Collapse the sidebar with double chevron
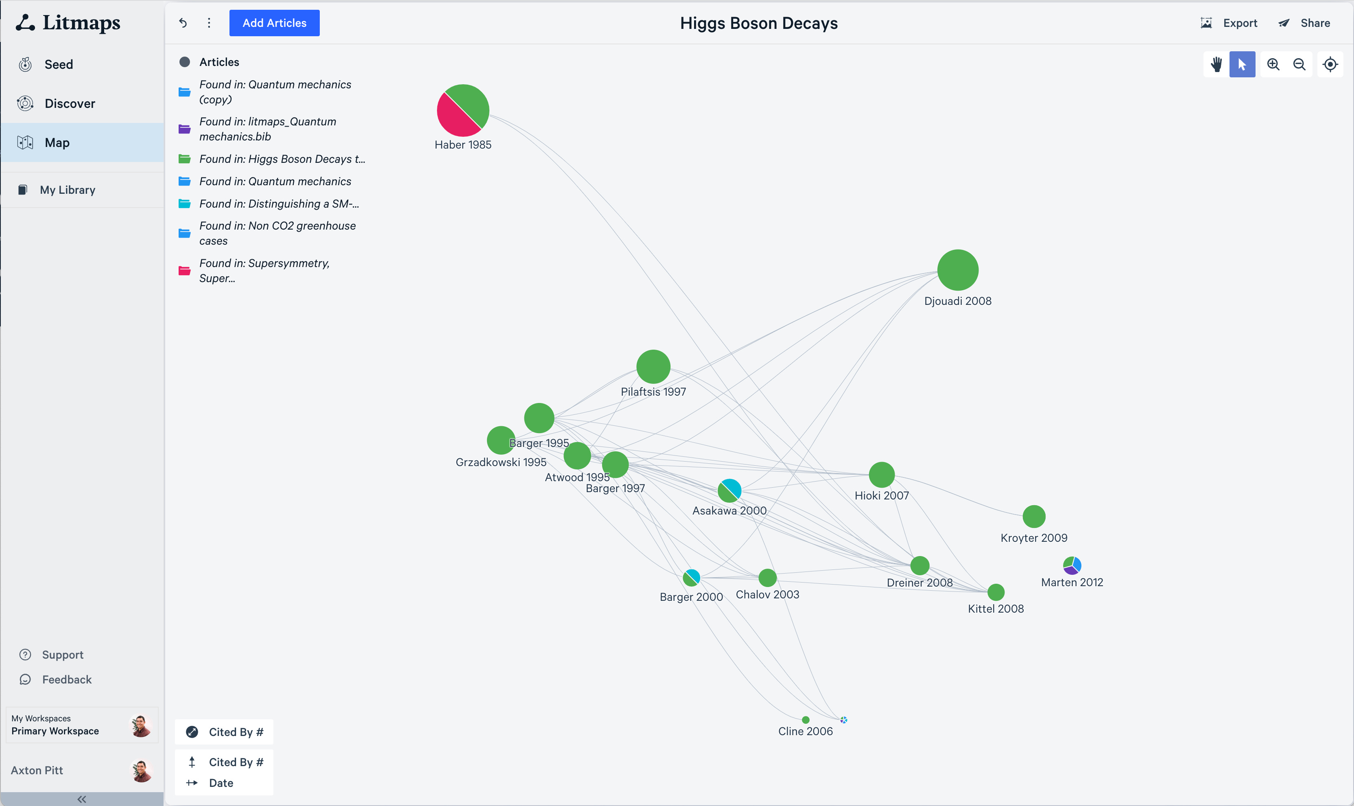The height and width of the screenshot is (806, 1354). [x=82, y=799]
